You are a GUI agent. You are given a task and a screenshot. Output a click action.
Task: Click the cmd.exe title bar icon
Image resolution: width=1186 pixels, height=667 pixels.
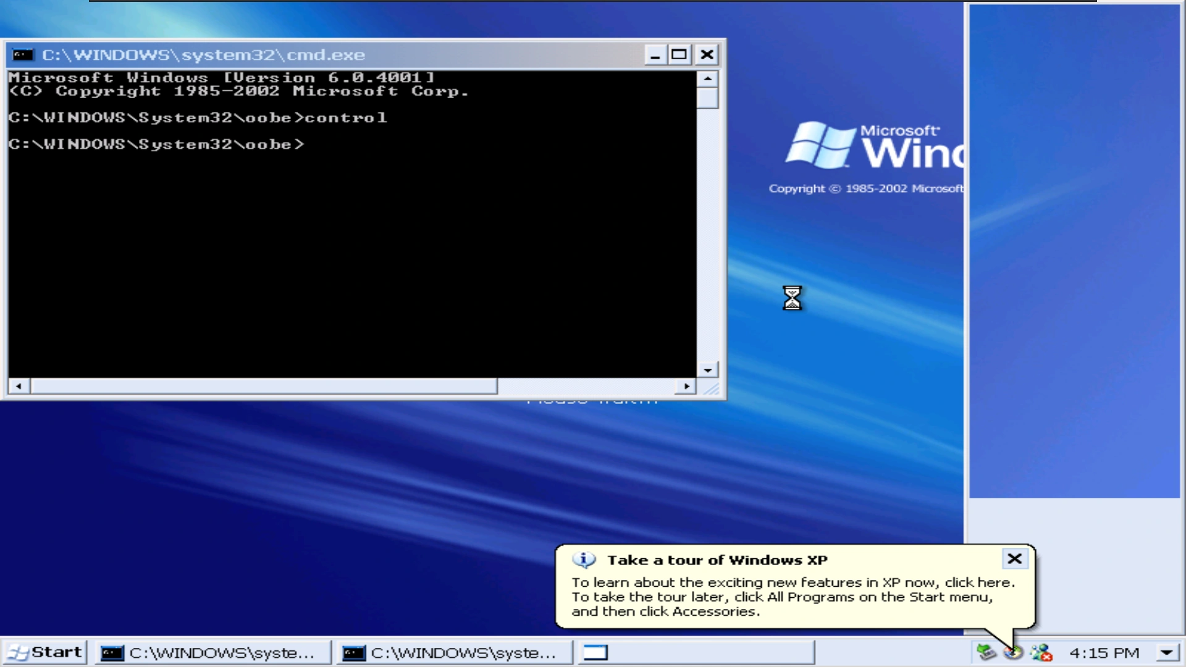pyautogui.click(x=23, y=55)
